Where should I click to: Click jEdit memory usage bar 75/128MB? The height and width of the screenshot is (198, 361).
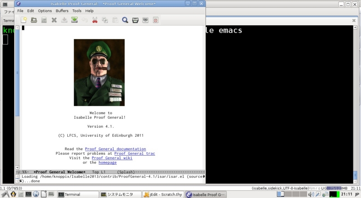click(337, 189)
